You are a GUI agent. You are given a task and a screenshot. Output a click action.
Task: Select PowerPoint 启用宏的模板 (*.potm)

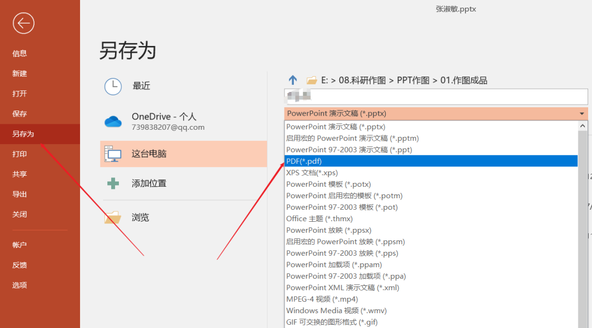[x=431, y=195]
